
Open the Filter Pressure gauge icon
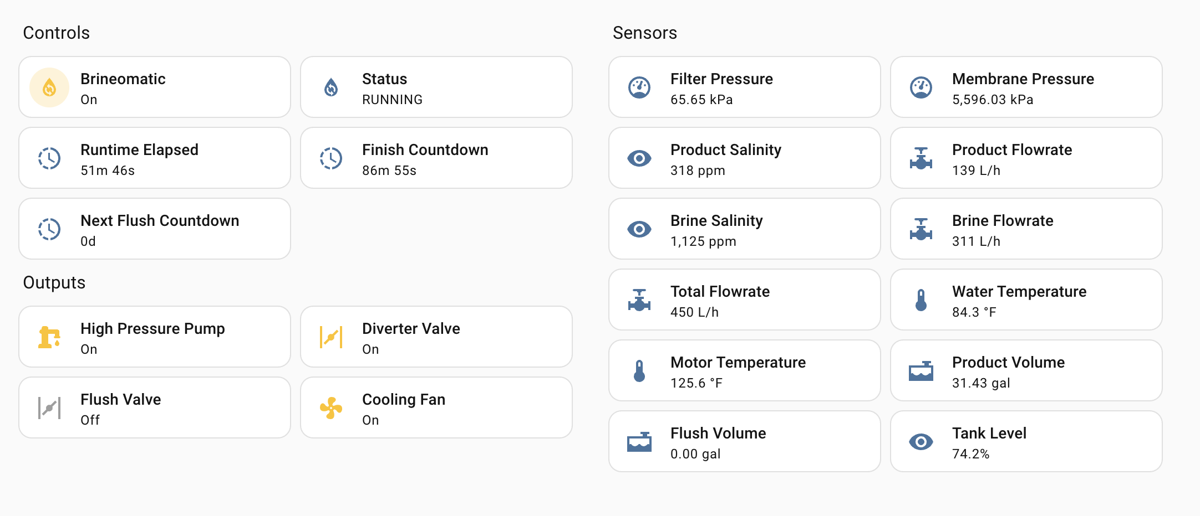coord(639,87)
